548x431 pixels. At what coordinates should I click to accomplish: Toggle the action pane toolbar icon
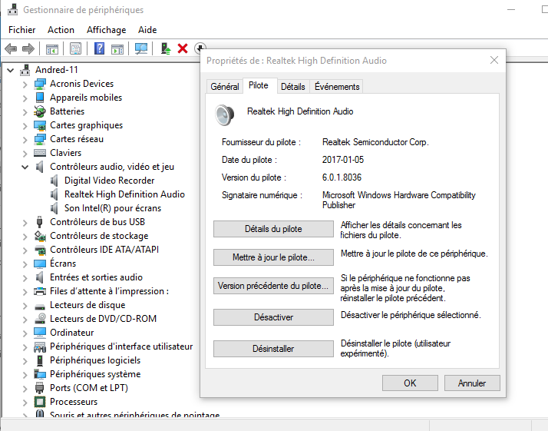(x=117, y=48)
